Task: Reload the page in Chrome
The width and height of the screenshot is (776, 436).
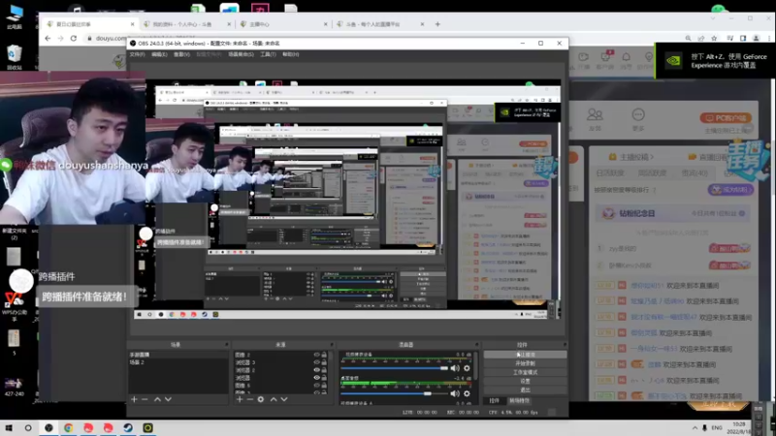Action: point(74,38)
